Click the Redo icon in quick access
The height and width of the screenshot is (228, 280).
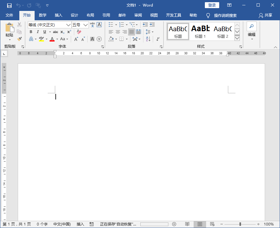29,5
